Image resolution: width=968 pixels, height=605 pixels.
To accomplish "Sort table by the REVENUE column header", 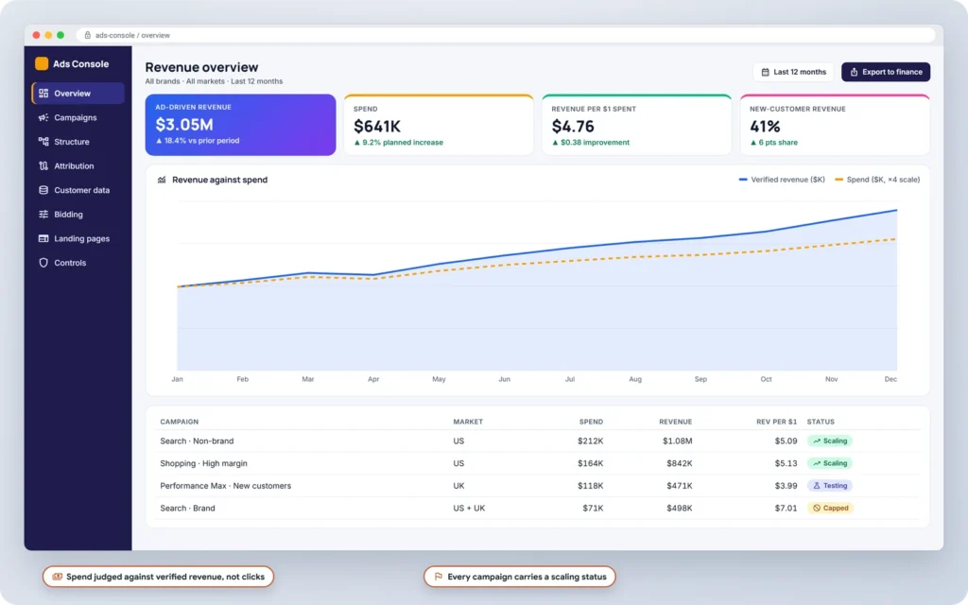I will click(x=675, y=422).
